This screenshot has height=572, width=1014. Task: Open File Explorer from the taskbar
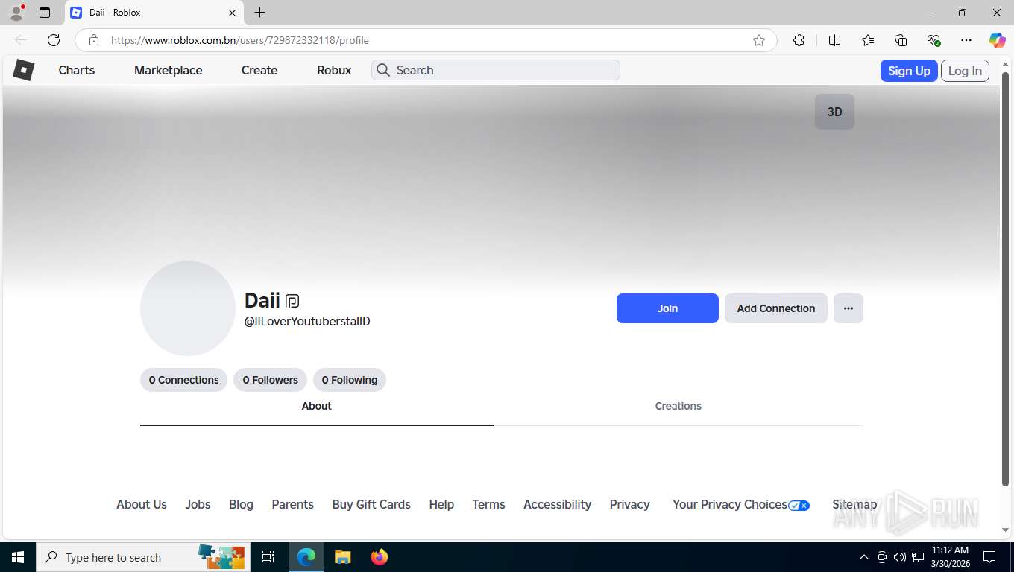coord(343,557)
